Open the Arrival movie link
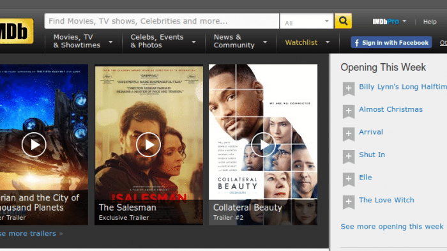 point(371,132)
